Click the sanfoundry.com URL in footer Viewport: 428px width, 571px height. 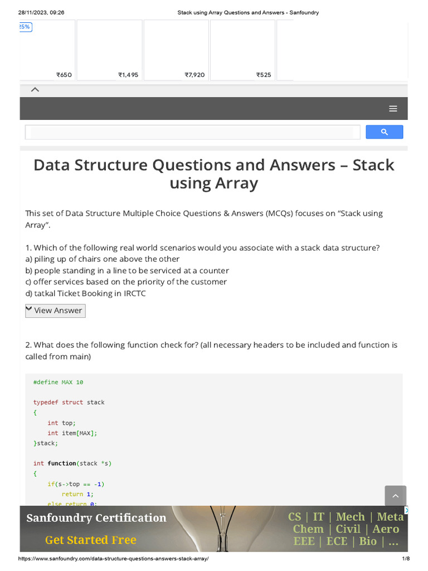click(x=113, y=559)
